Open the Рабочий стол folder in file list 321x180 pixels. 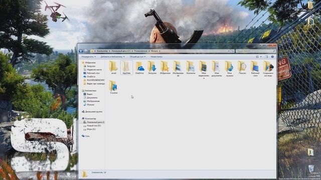coord(255,68)
